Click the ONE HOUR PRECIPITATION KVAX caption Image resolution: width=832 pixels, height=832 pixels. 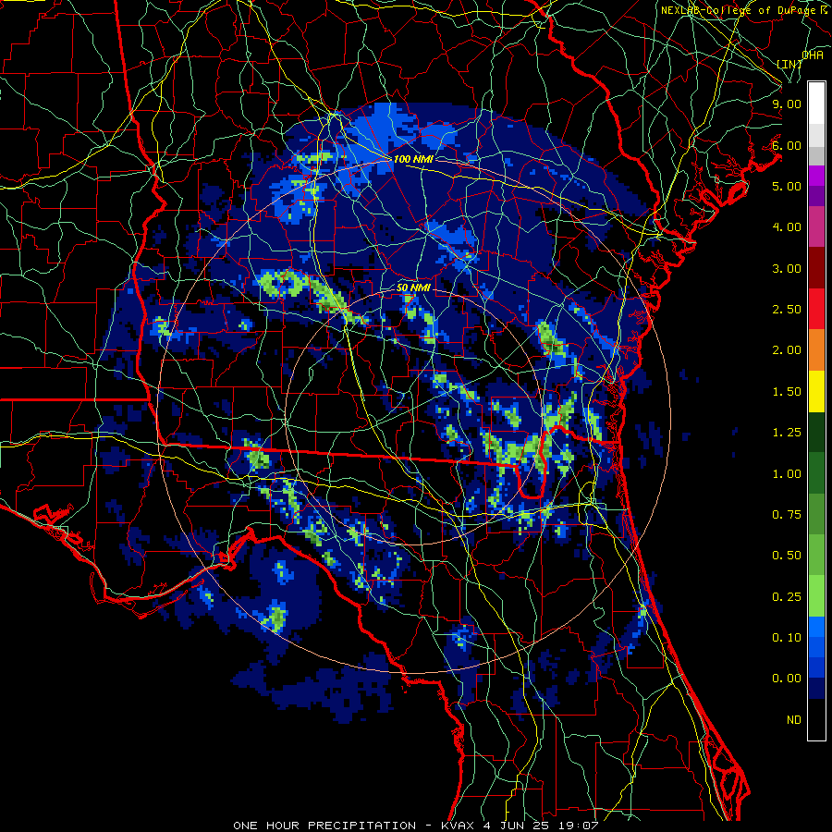[x=415, y=826]
